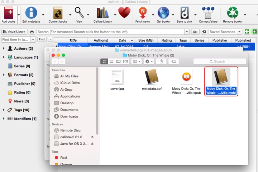Screen dimensions: 258x172
Task: Switch Finder to list view
Action: 111,61
